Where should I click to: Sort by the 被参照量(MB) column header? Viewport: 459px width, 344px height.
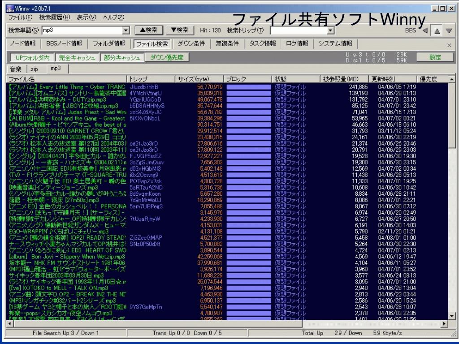(x=345, y=79)
